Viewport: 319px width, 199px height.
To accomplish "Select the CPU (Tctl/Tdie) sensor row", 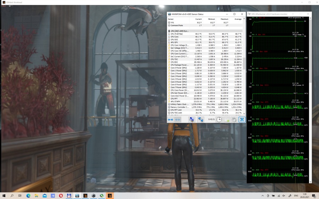I will [x=205, y=34].
